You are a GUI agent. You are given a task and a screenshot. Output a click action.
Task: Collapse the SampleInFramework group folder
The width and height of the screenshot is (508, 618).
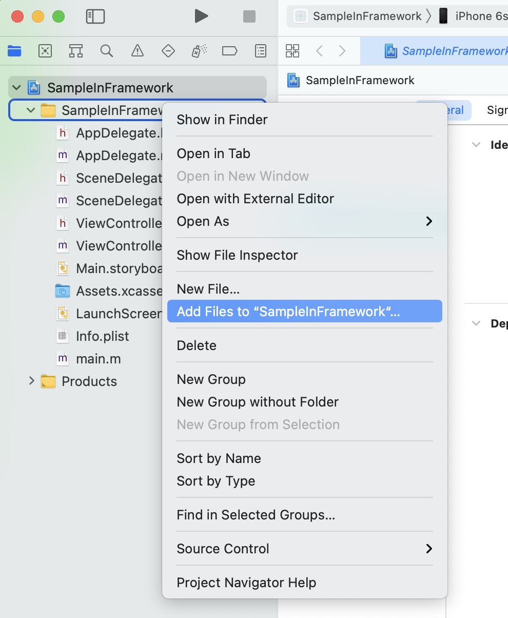coord(31,110)
